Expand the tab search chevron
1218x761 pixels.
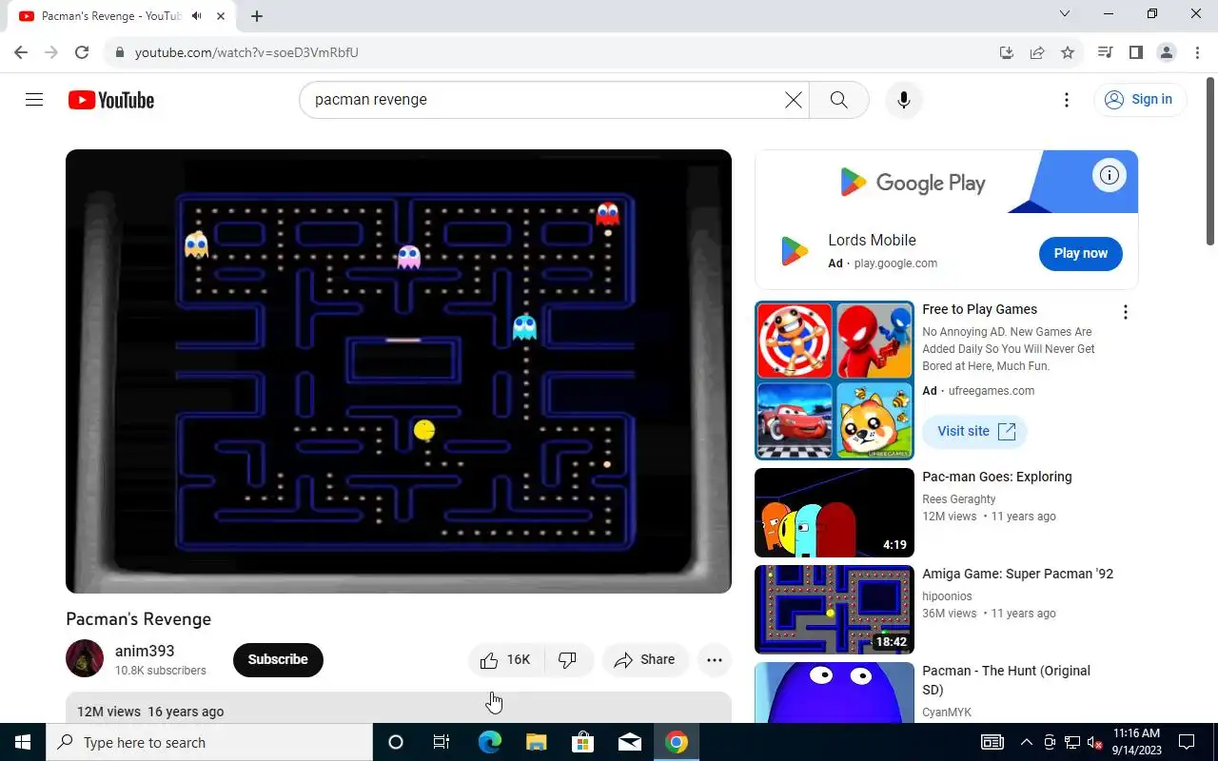tap(1065, 14)
